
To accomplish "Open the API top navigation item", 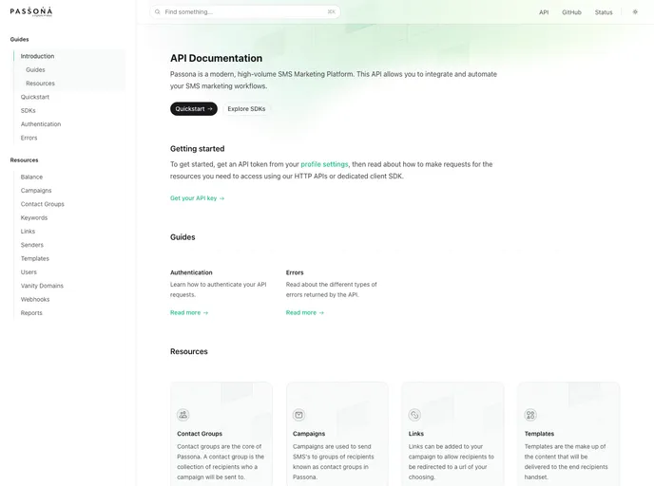I will [x=544, y=12].
